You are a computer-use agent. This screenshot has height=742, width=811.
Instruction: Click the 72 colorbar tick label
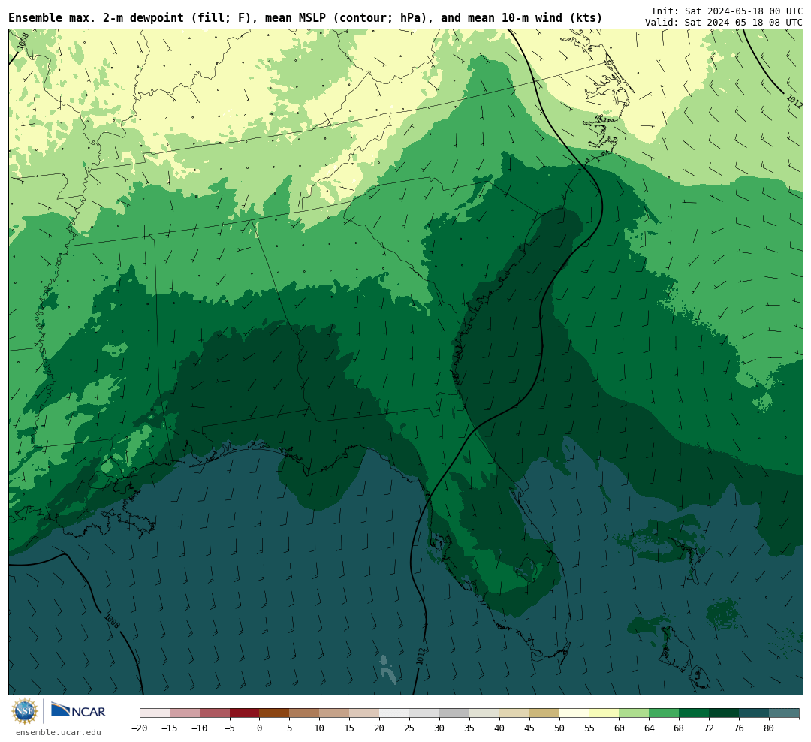(x=710, y=728)
